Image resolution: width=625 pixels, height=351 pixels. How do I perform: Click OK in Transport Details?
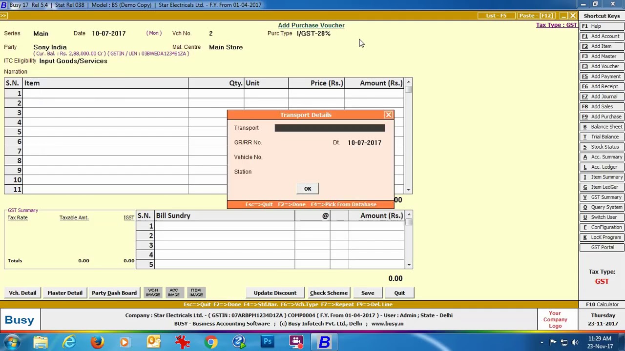click(308, 189)
